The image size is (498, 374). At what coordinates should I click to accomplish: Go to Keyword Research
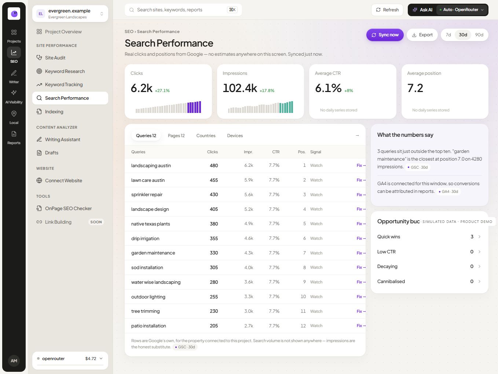tap(70, 71)
